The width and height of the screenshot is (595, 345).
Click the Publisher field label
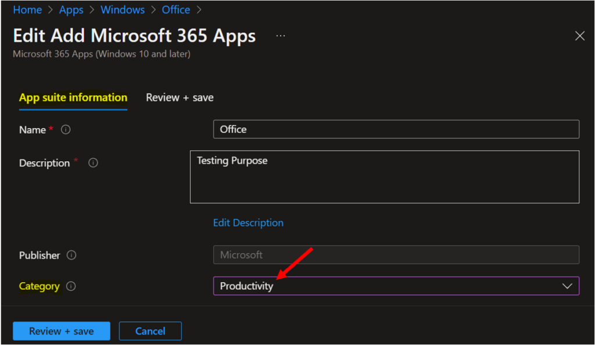coord(40,255)
